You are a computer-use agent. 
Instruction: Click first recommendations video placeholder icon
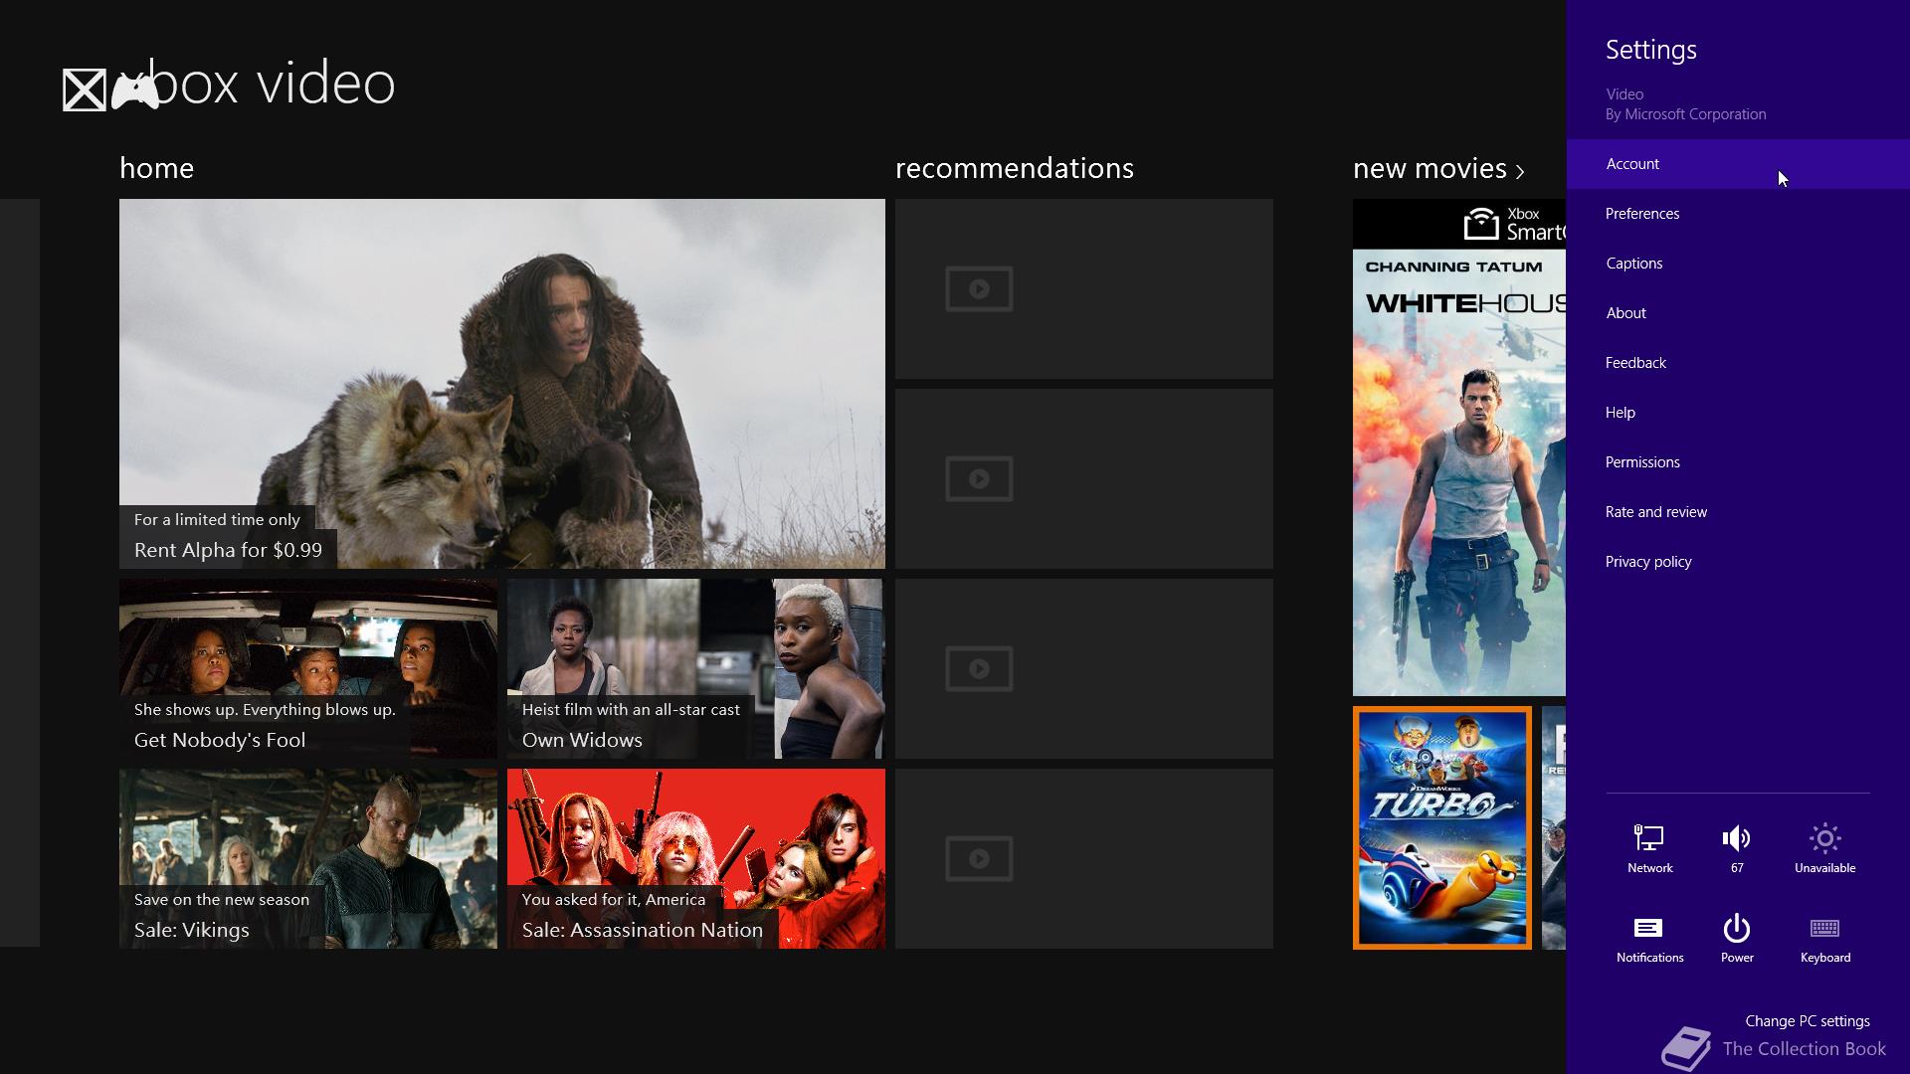pos(979,289)
